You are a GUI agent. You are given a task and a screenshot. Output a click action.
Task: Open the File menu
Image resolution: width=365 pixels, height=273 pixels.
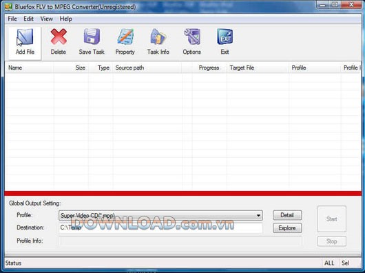(x=12, y=19)
